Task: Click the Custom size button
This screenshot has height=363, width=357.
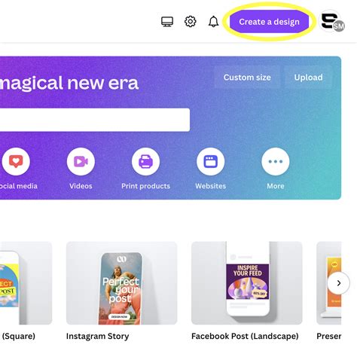Action: pos(247,78)
